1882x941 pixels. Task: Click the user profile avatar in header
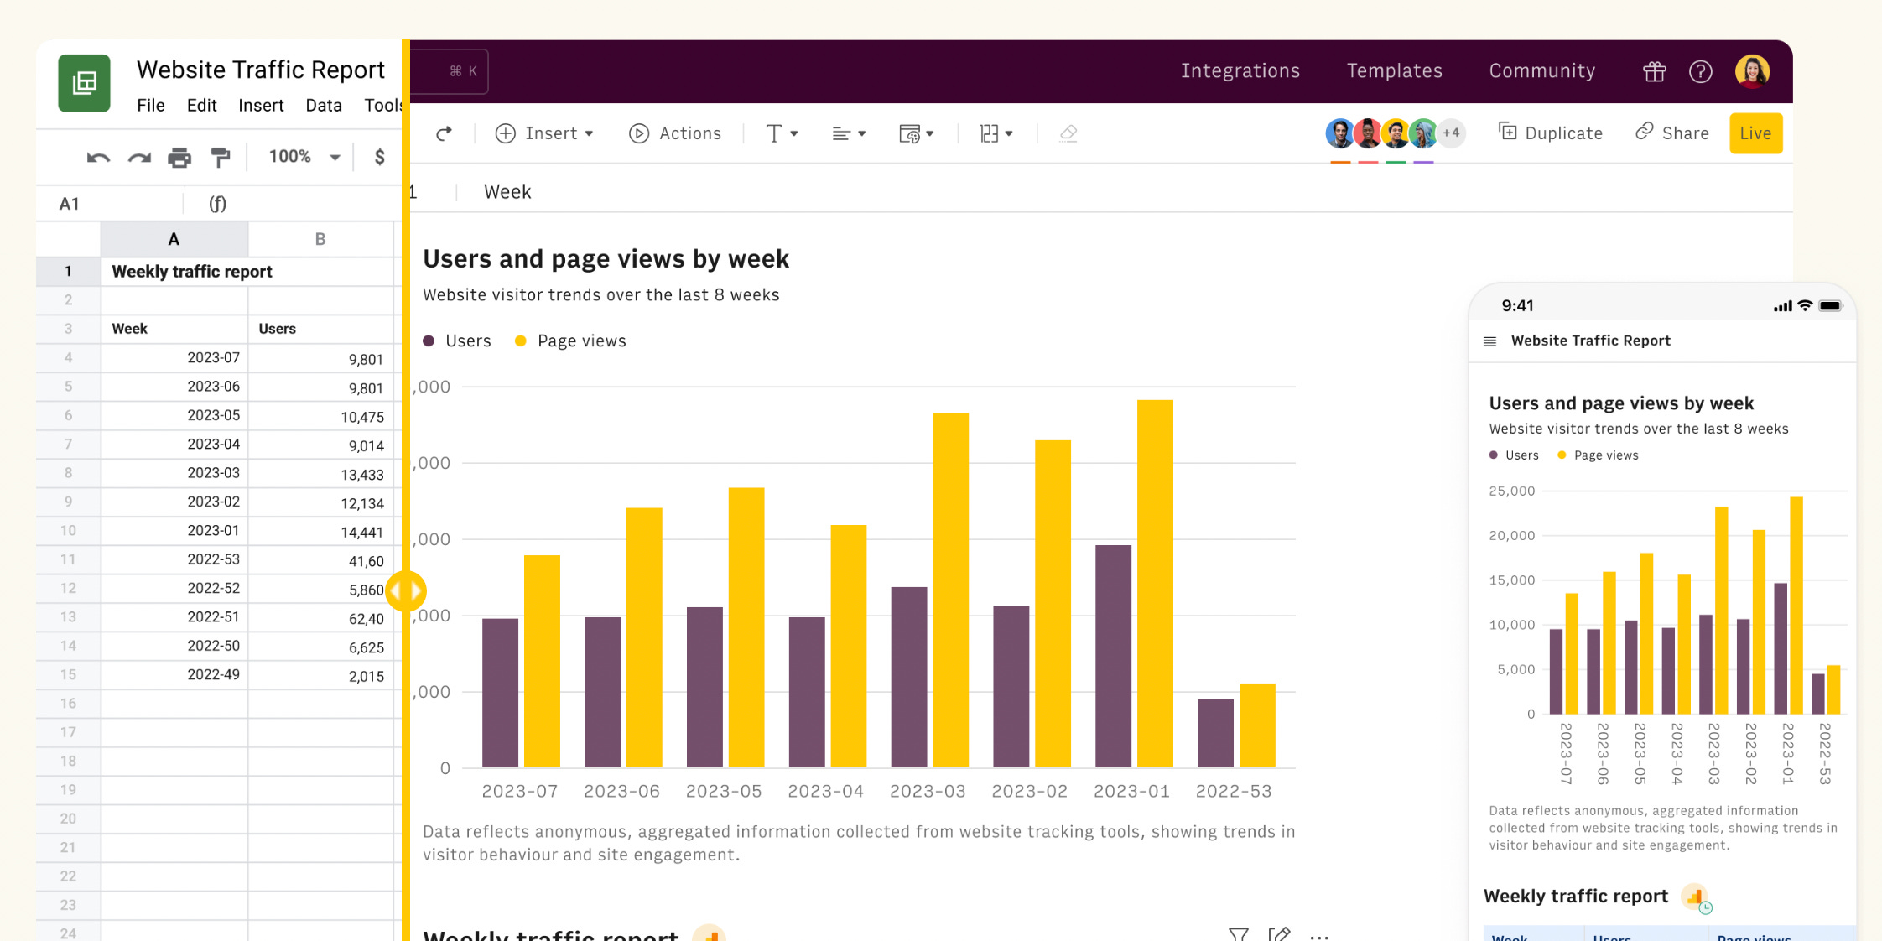point(1752,71)
